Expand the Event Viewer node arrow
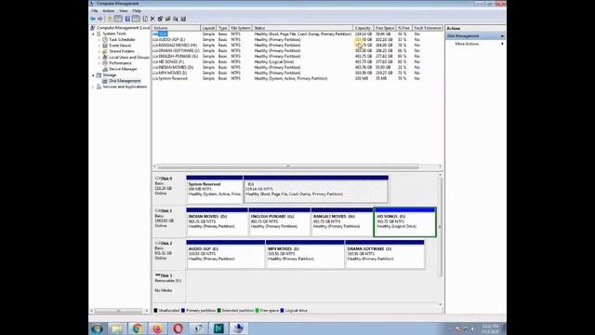Viewport: 595px width, 335px height. [99, 46]
